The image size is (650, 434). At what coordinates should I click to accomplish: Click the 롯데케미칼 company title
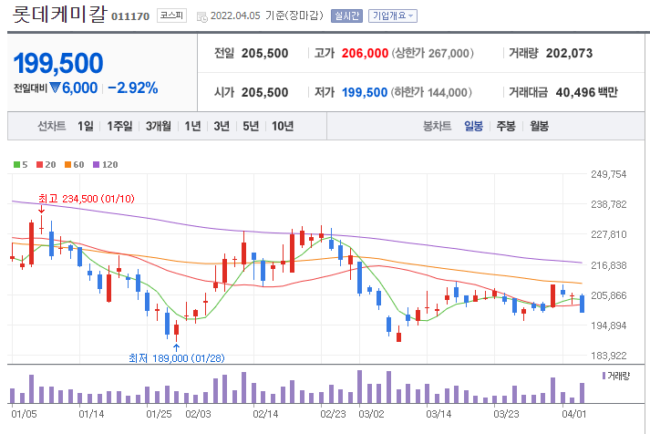click(60, 15)
